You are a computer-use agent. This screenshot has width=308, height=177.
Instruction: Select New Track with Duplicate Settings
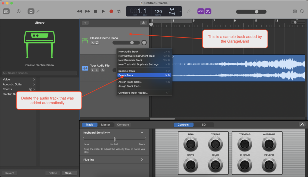(144, 64)
